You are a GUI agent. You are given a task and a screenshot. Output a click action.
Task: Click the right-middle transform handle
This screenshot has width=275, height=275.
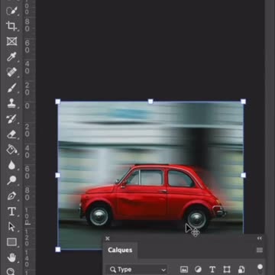click(x=243, y=175)
